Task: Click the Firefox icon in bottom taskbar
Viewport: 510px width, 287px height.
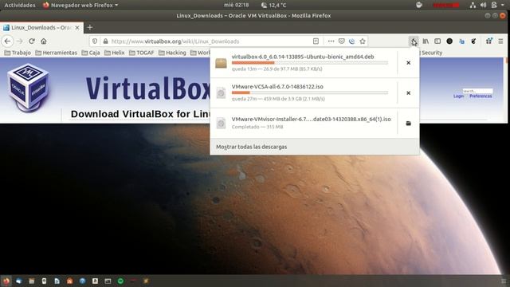Action: click(x=6, y=281)
